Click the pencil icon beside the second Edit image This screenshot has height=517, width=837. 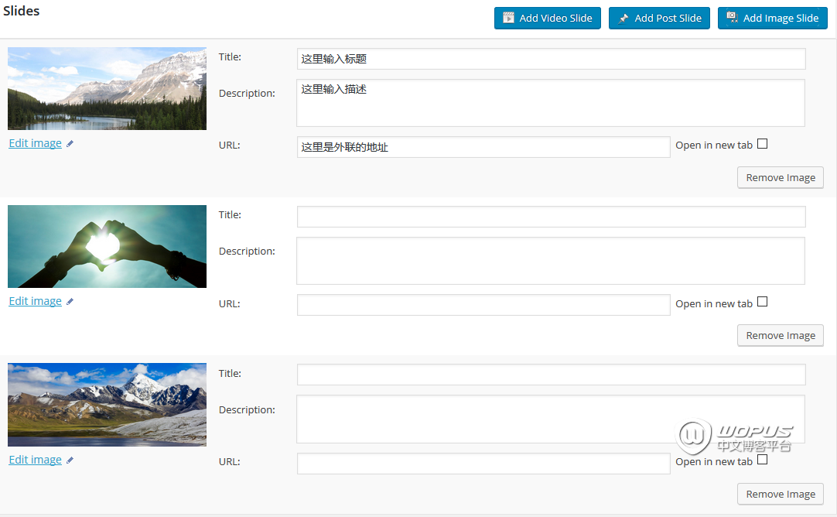pyautogui.click(x=70, y=302)
